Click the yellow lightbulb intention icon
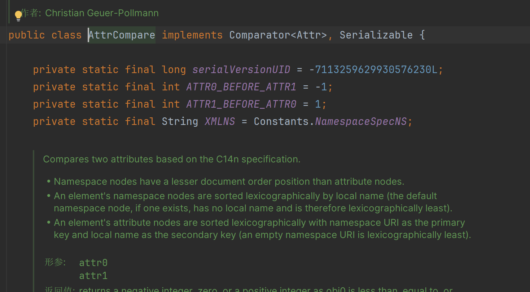The image size is (530, 292). tap(18, 16)
